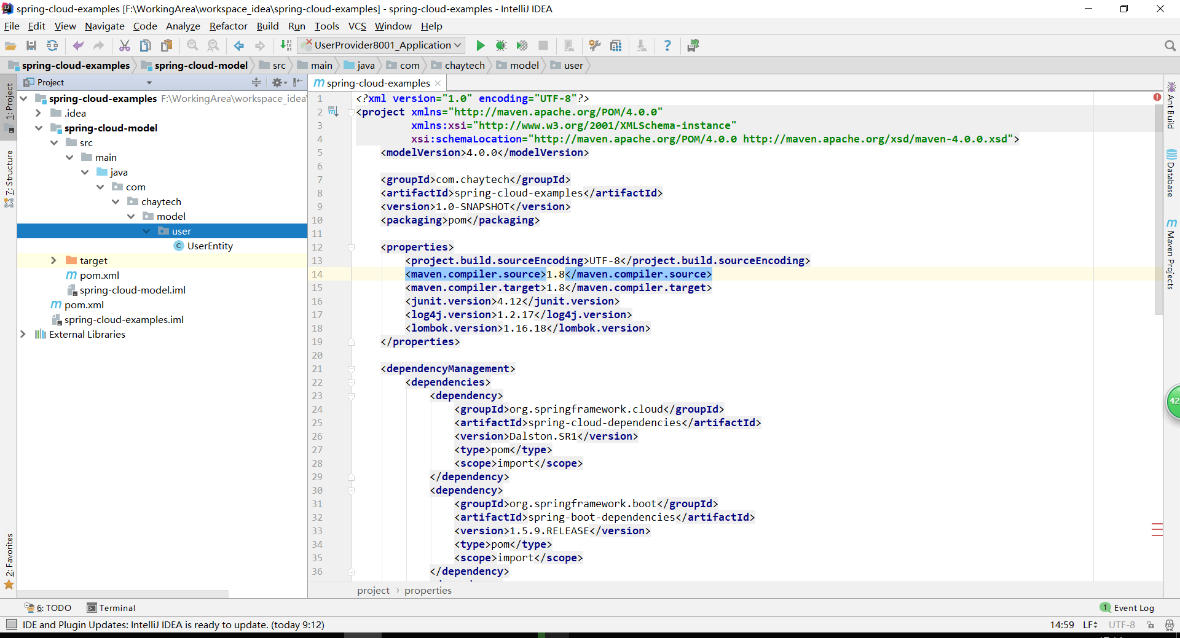Start debugging with the bug icon
Screen dimensions: 1180x638
click(x=502, y=45)
